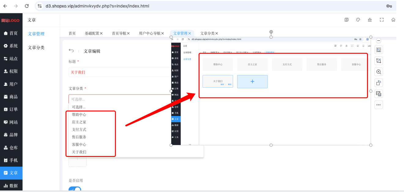This screenshot has width=404, height=192.
Task: Open the font size icon in the header
Action: [x=347, y=20]
